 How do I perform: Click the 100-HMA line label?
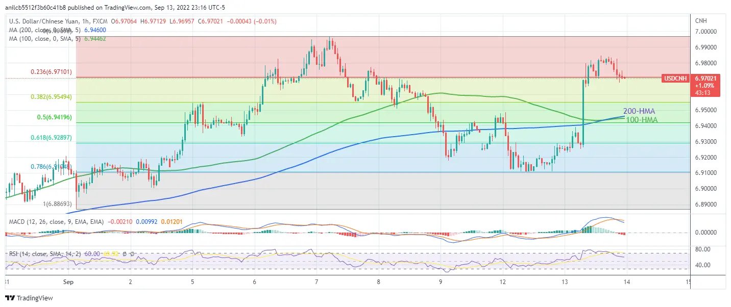click(641, 120)
